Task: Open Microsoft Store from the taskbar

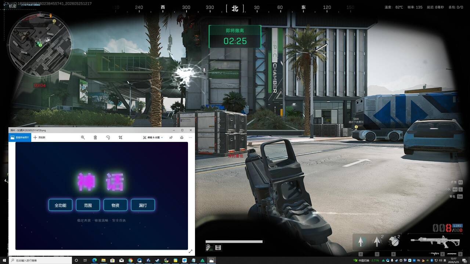Action: tap(112, 260)
